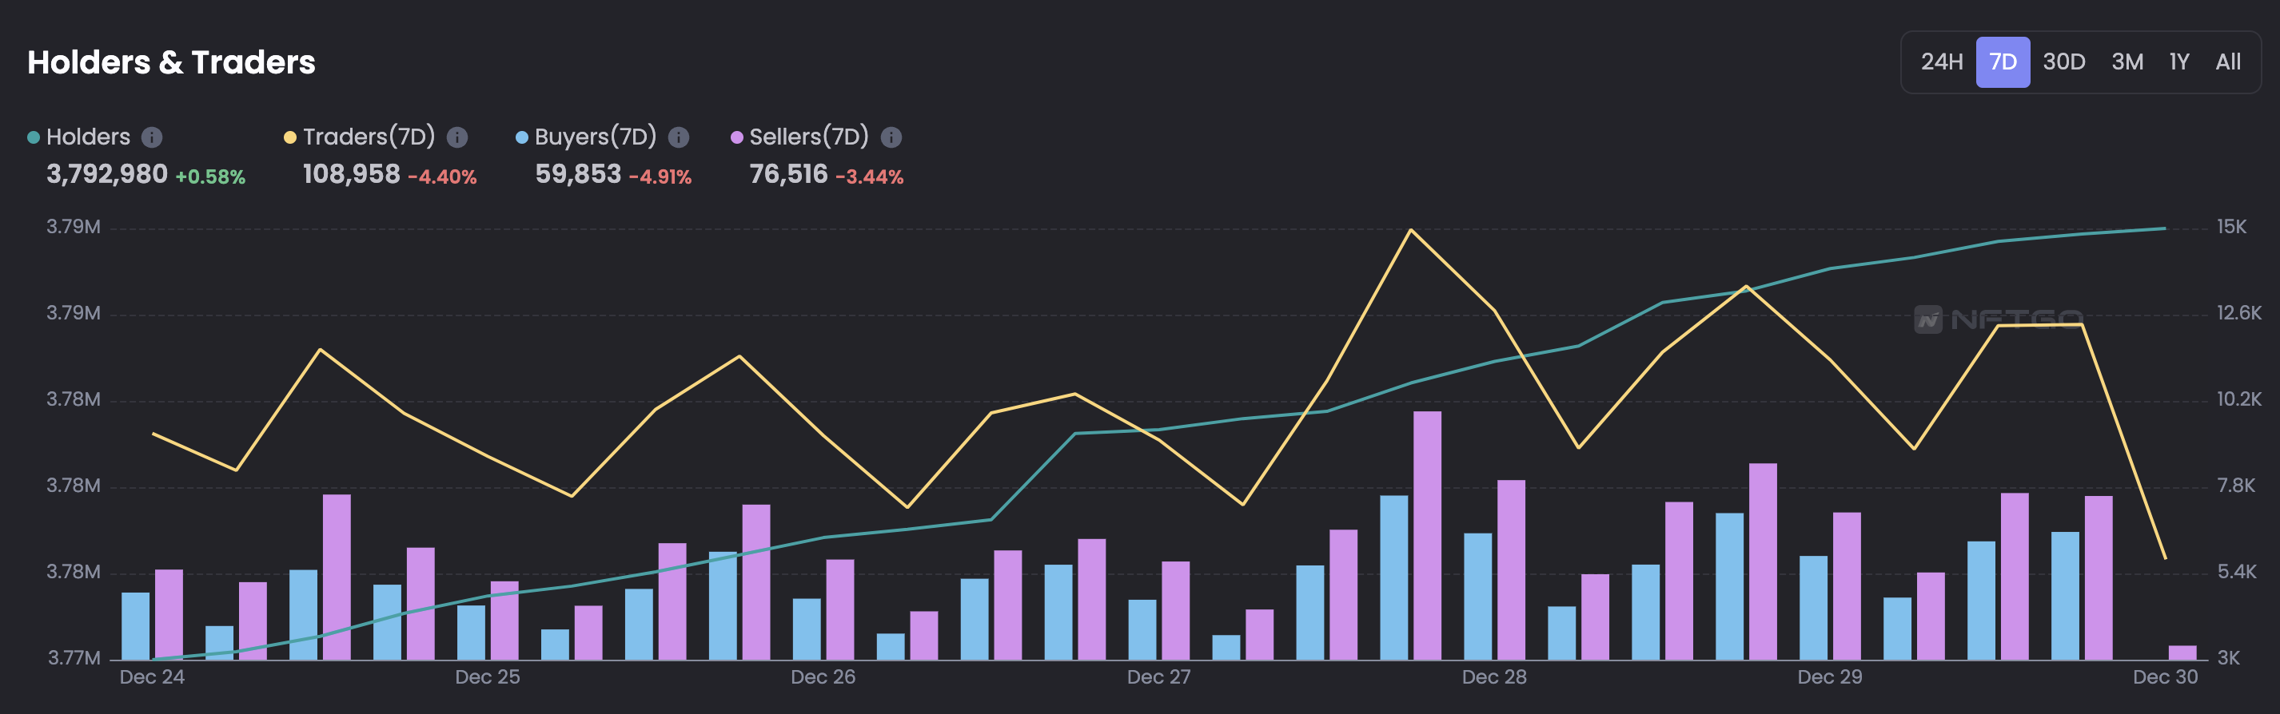Toggle Sellers(7D) legend series visibility
This screenshot has height=714, width=2280.
click(x=809, y=137)
